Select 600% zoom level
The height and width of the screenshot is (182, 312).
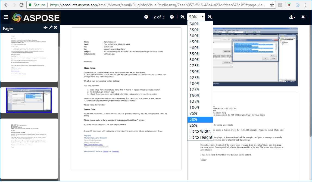(x=200, y=24)
